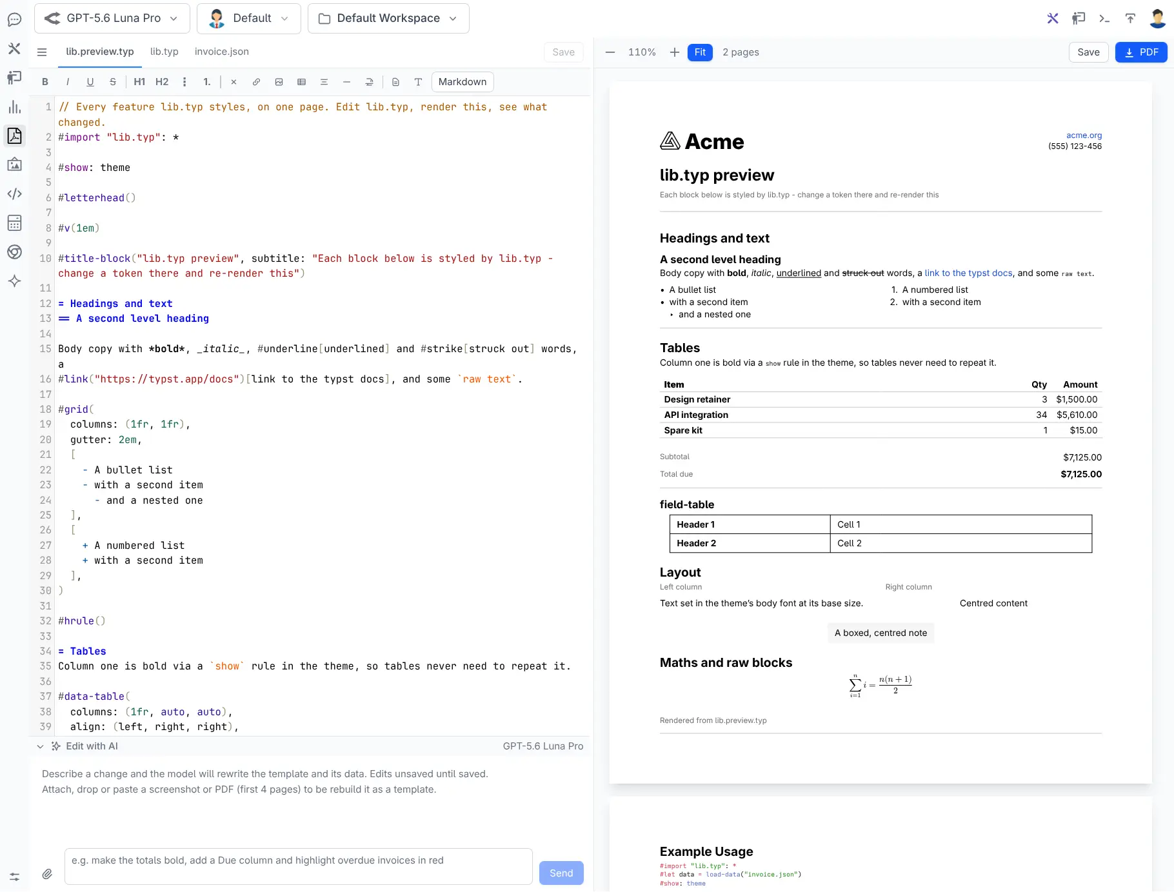The width and height of the screenshot is (1174, 892).
Task: Apply strikethrough formatting
Action: [113, 82]
